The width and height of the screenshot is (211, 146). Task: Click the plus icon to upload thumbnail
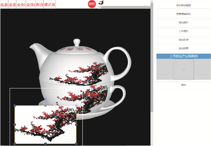184,69
